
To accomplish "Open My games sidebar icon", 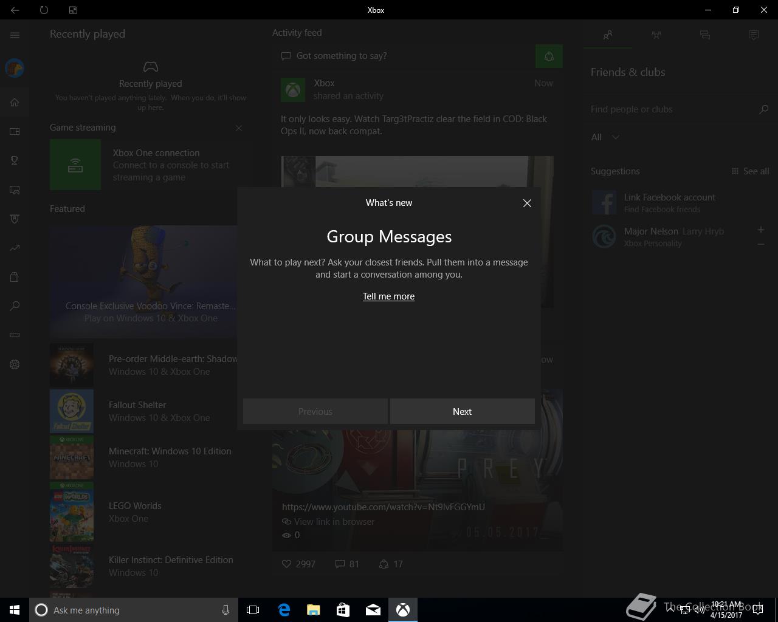I will (x=15, y=131).
